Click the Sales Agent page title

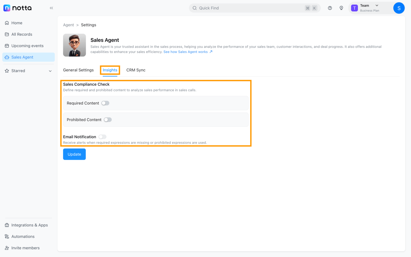tap(105, 40)
